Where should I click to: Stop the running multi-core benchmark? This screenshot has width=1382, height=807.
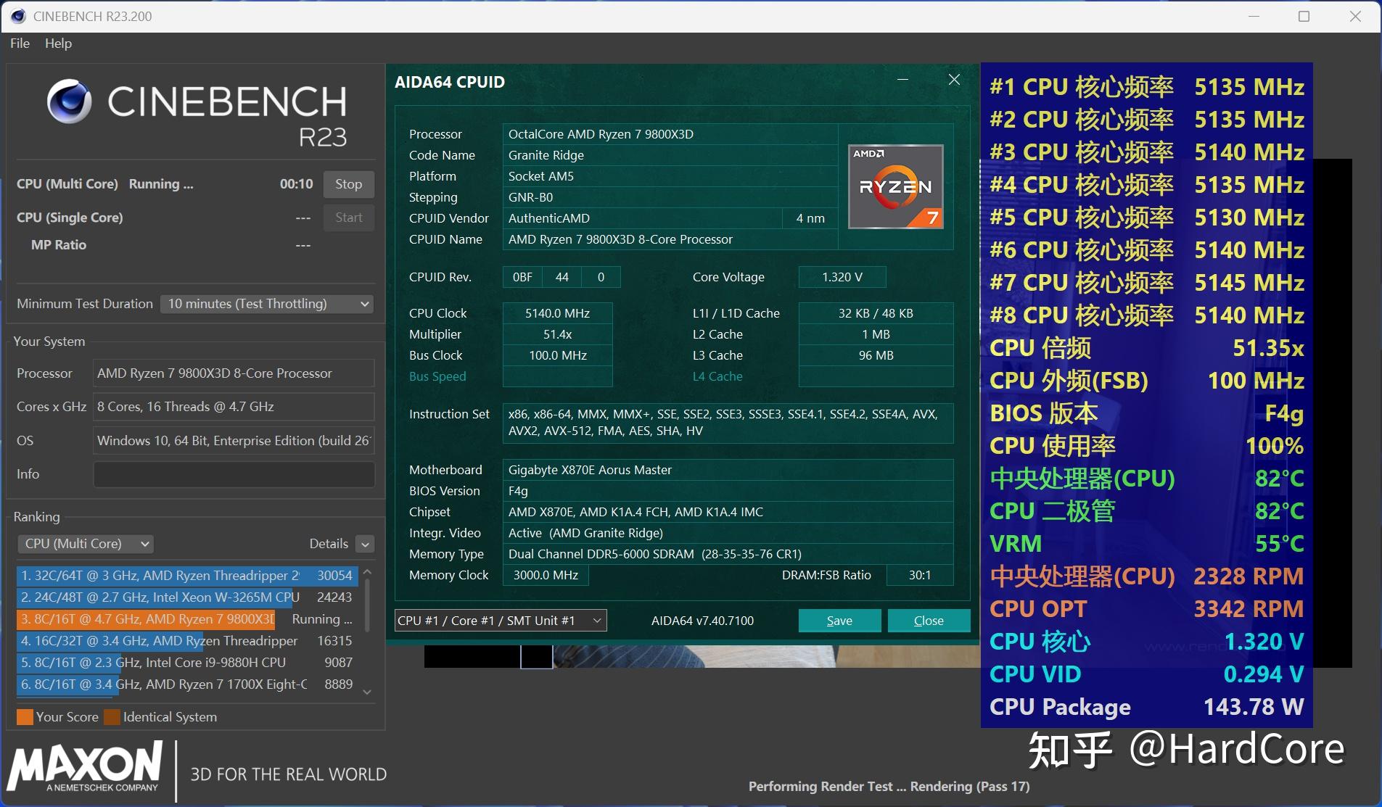[348, 183]
